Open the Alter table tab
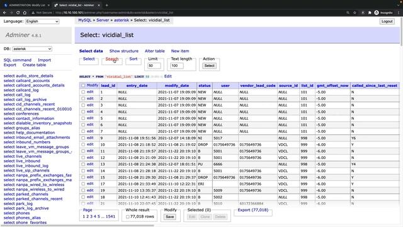Image resolution: width=403 pixels, height=227 pixels. (155, 51)
